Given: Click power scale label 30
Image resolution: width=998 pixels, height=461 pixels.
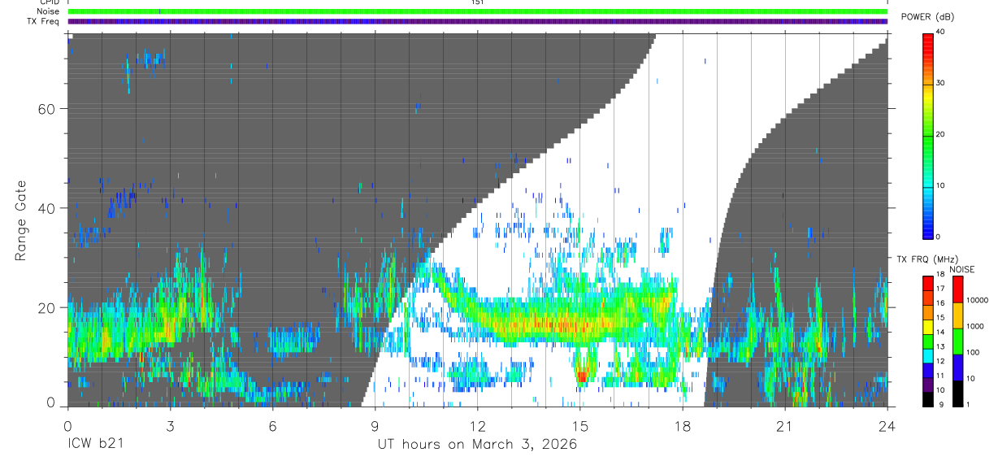Looking at the screenshot, I should pyautogui.click(x=940, y=84).
